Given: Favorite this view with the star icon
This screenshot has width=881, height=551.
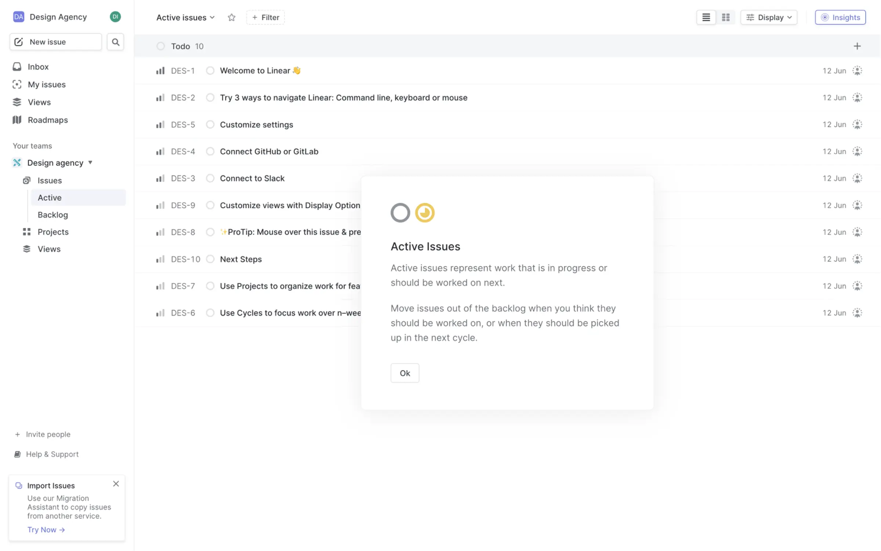Looking at the screenshot, I should [x=231, y=17].
